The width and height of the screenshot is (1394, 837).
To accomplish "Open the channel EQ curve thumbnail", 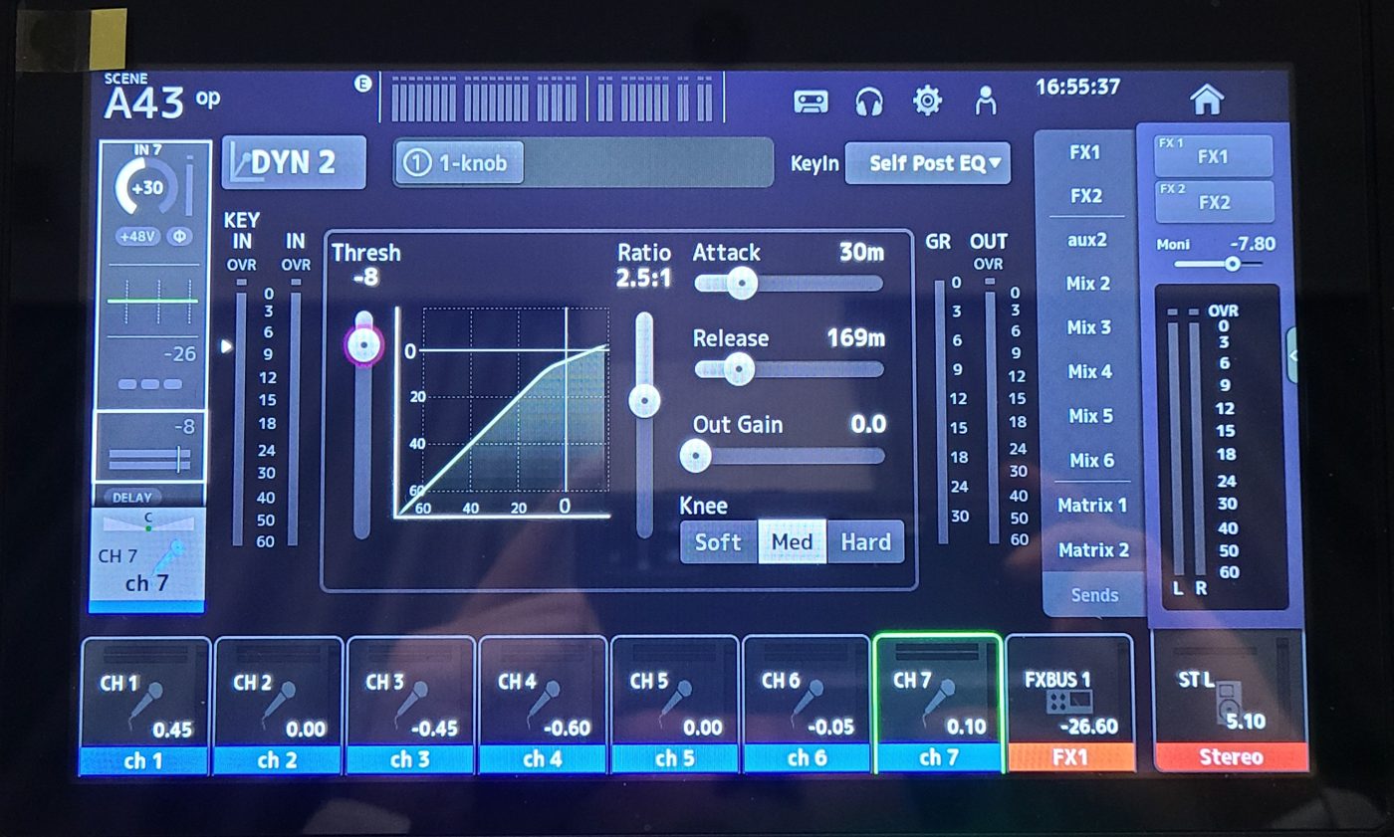I will (152, 301).
